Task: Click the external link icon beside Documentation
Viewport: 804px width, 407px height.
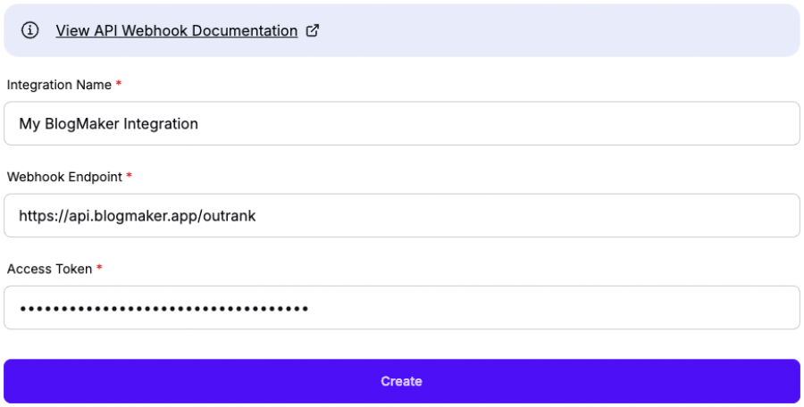Action: pyautogui.click(x=313, y=30)
